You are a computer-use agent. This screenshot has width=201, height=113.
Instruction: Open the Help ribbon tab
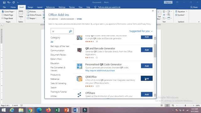(x=88, y=7)
